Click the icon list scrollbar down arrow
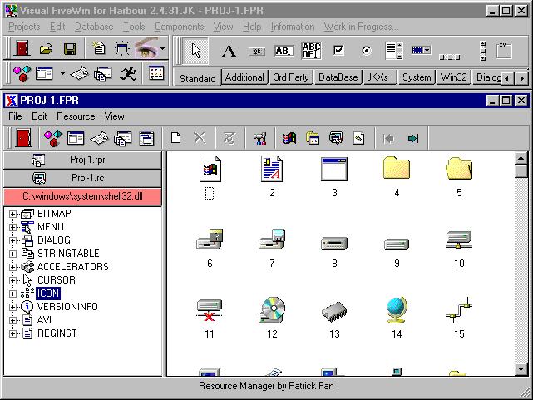 pyautogui.click(x=521, y=369)
